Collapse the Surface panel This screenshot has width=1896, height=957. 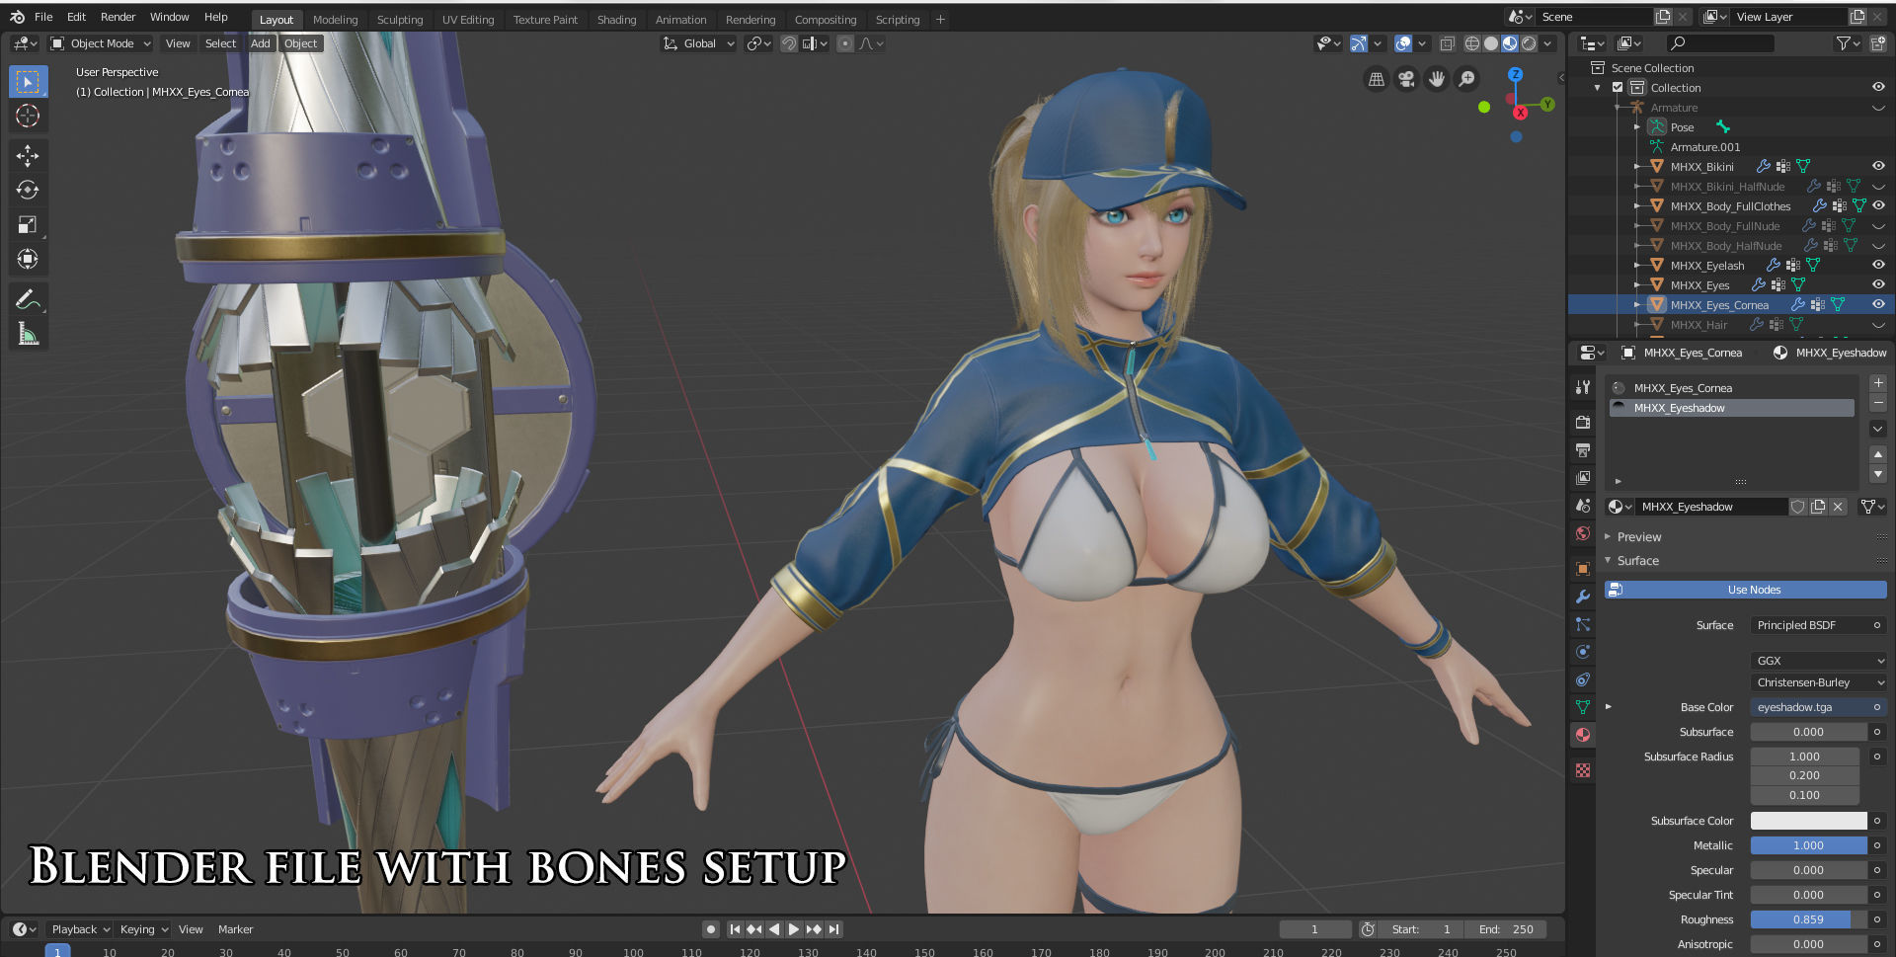pyautogui.click(x=1637, y=561)
